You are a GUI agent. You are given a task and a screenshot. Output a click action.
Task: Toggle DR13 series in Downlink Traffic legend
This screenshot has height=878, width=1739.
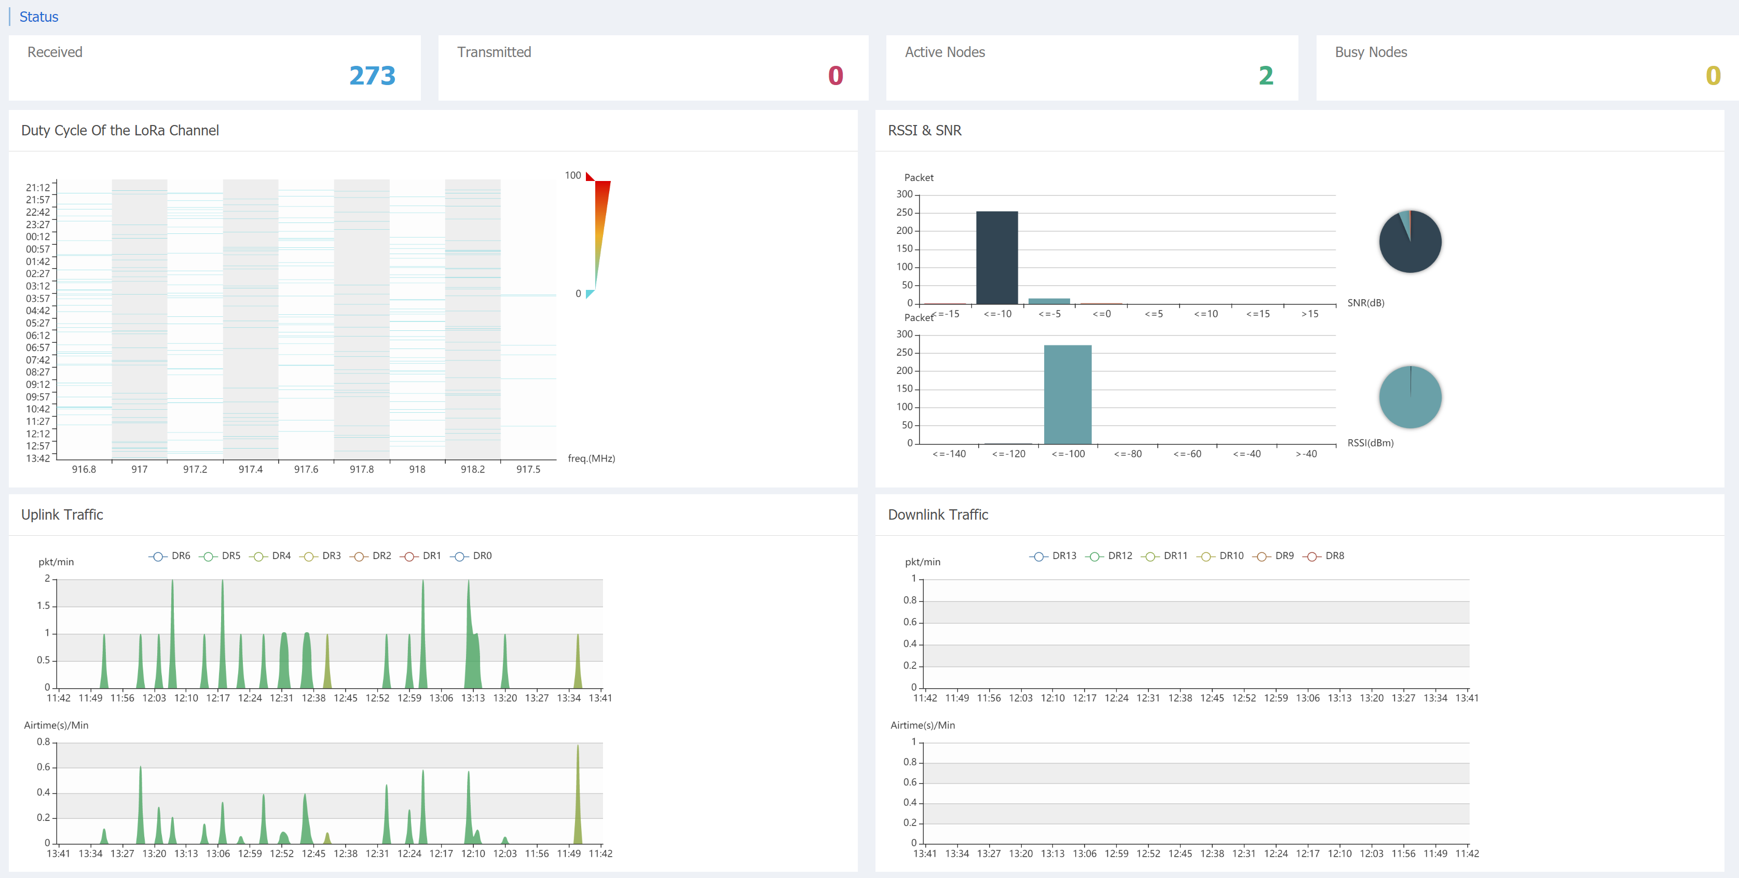tap(1053, 556)
